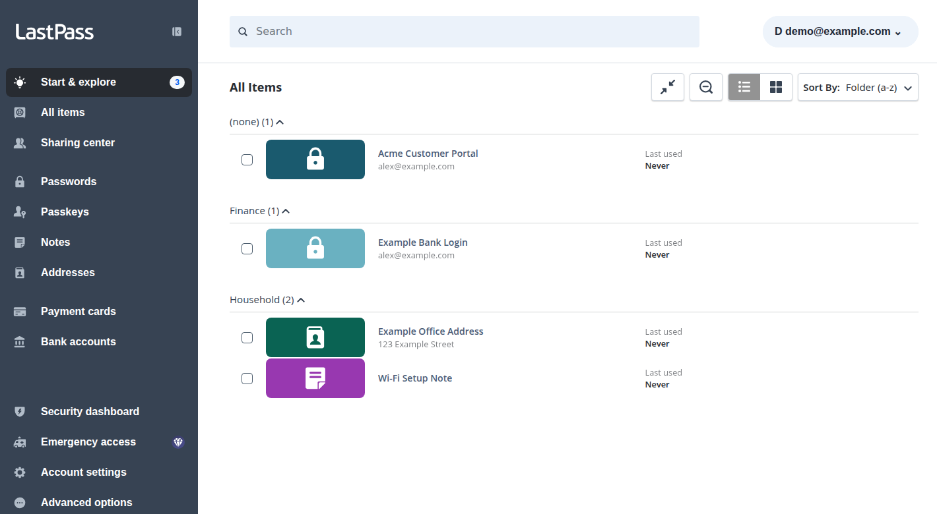This screenshot has height=514, width=937.
Task: Click the gear icon for Account settings
Action: click(20, 472)
